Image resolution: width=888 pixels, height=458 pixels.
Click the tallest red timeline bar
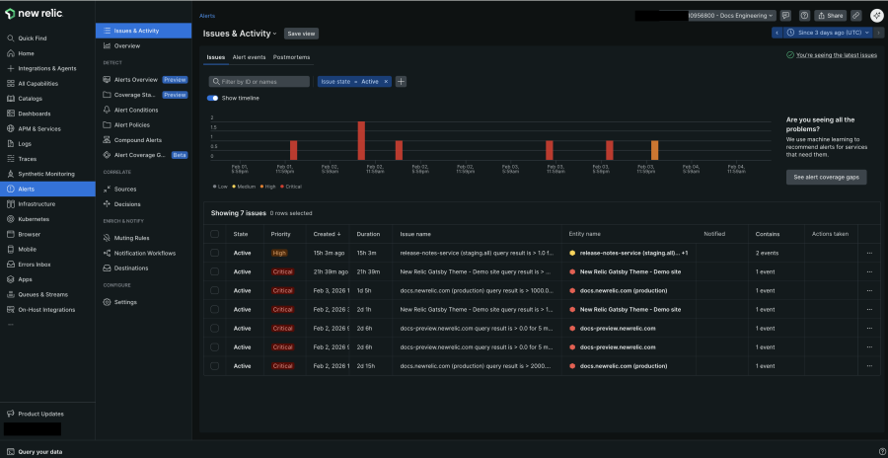361,140
